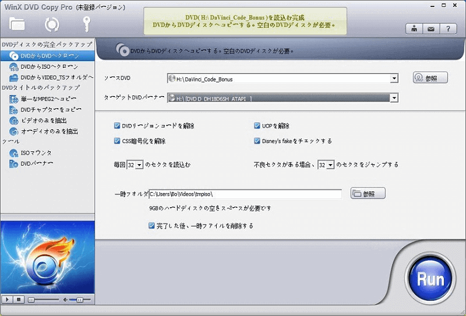Select ISOマウンタ in the tools list
Screen dimensions: 466x316
coord(36,153)
